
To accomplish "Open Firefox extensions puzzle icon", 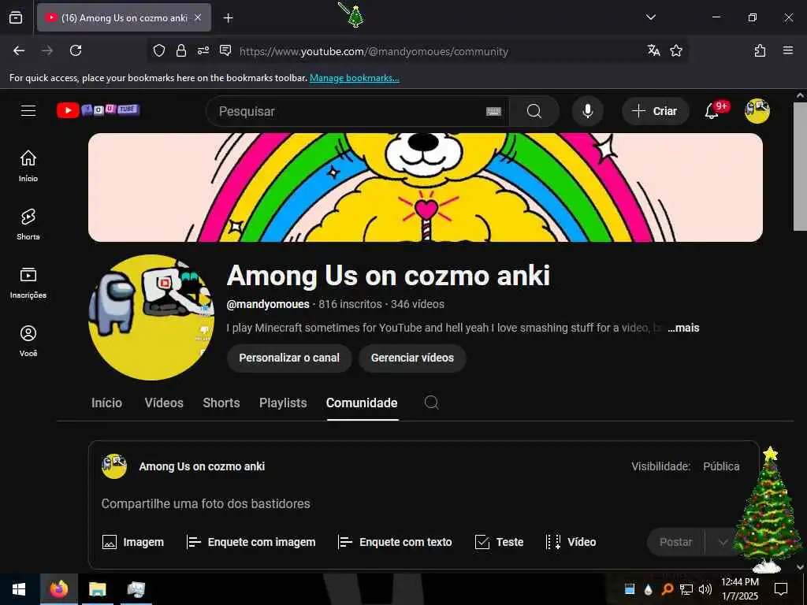I will (x=760, y=50).
